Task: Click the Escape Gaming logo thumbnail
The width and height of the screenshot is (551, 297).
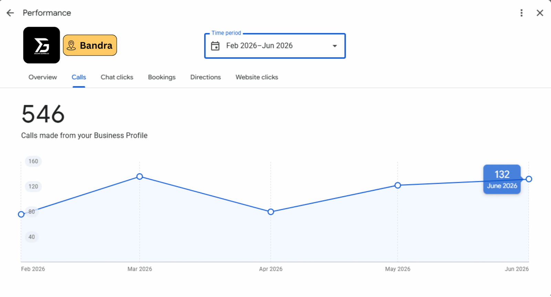Action: click(x=42, y=45)
